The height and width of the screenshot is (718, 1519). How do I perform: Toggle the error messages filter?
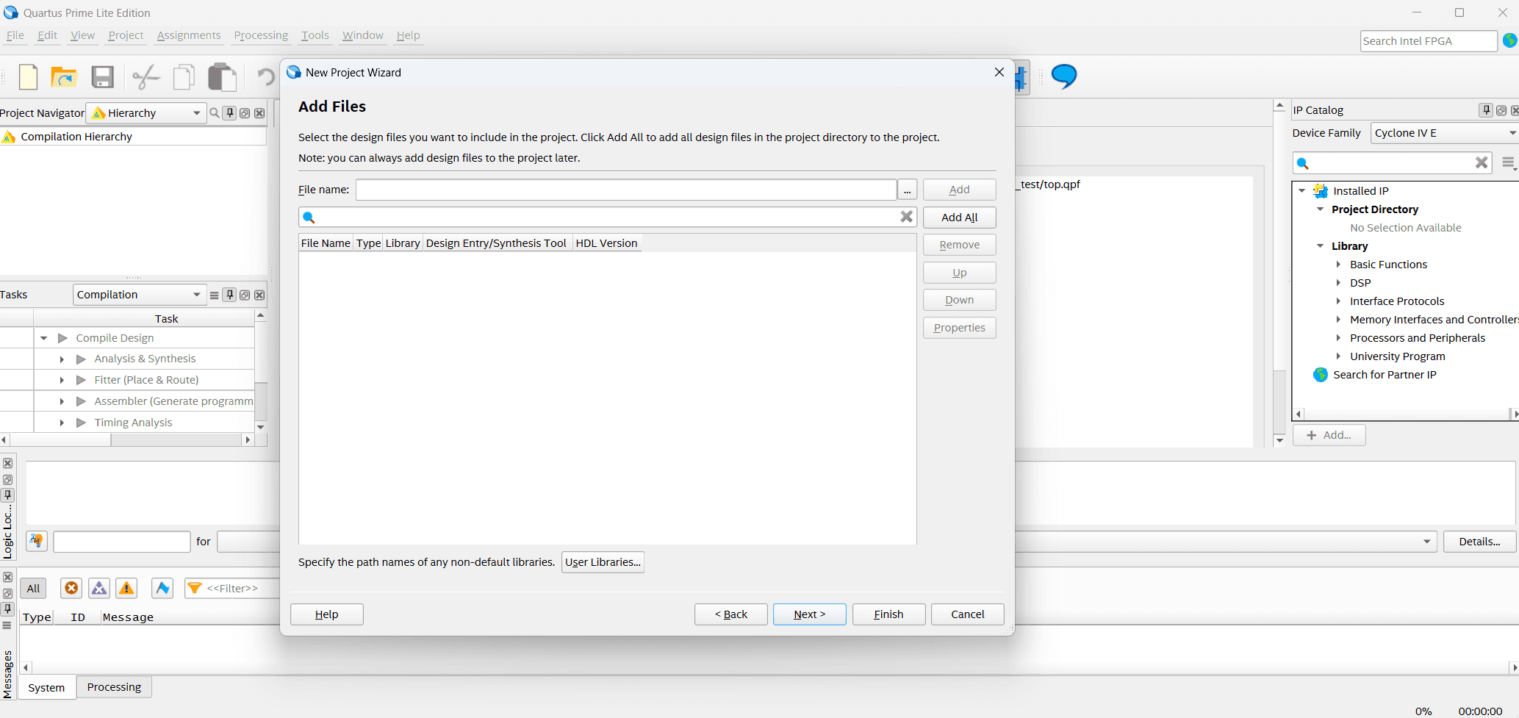(71, 588)
